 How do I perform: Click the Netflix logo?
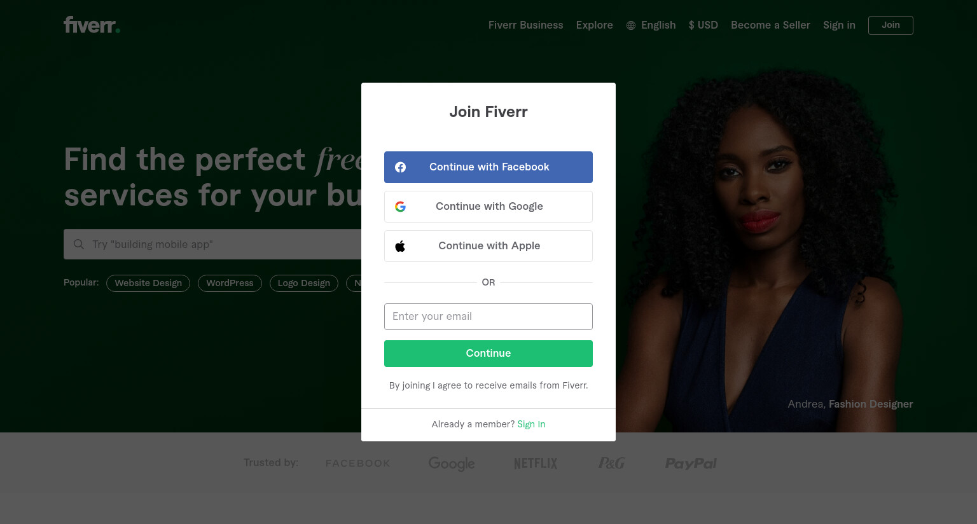pyautogui.click(x=536, y=464)
